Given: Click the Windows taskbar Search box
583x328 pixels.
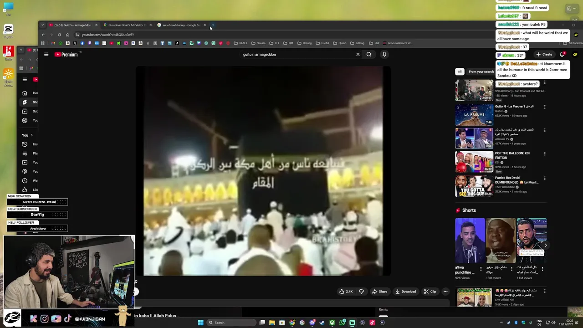Looking at the screenshot, I should point(231,323).
